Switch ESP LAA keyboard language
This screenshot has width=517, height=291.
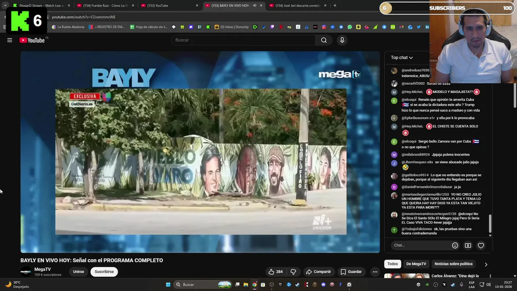[x=471, y=285]
